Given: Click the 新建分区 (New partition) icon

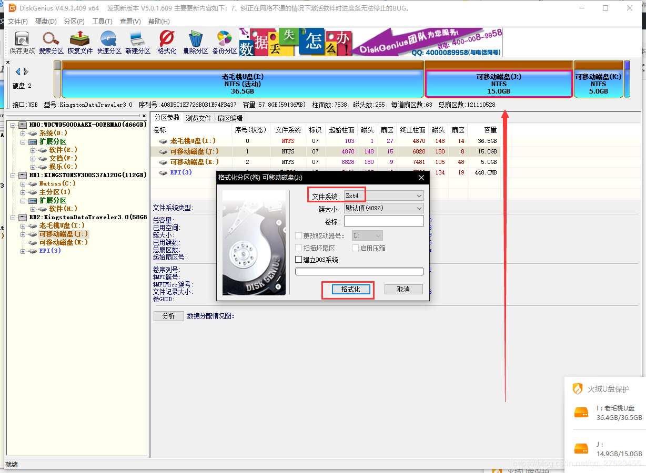Looking at the screenshot, I should click(x=138, y=43).
